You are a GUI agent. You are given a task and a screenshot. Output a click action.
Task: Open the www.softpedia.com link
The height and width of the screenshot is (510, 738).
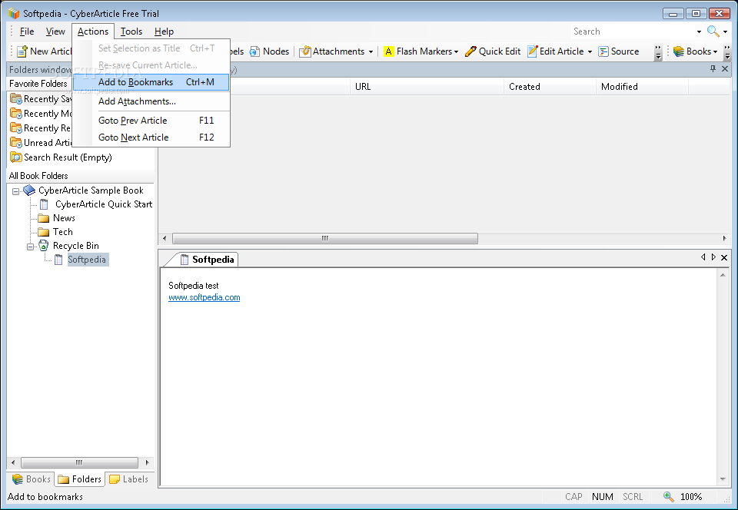(x=204, y=297)
